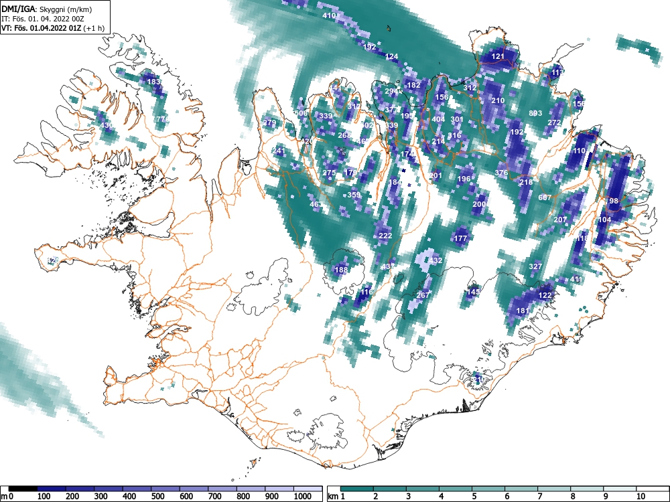Select dark teal swatch between km 1 and 2

coord(357,489)
